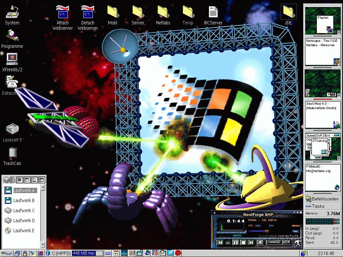Select Laufwerk B floppy drive

20,200
